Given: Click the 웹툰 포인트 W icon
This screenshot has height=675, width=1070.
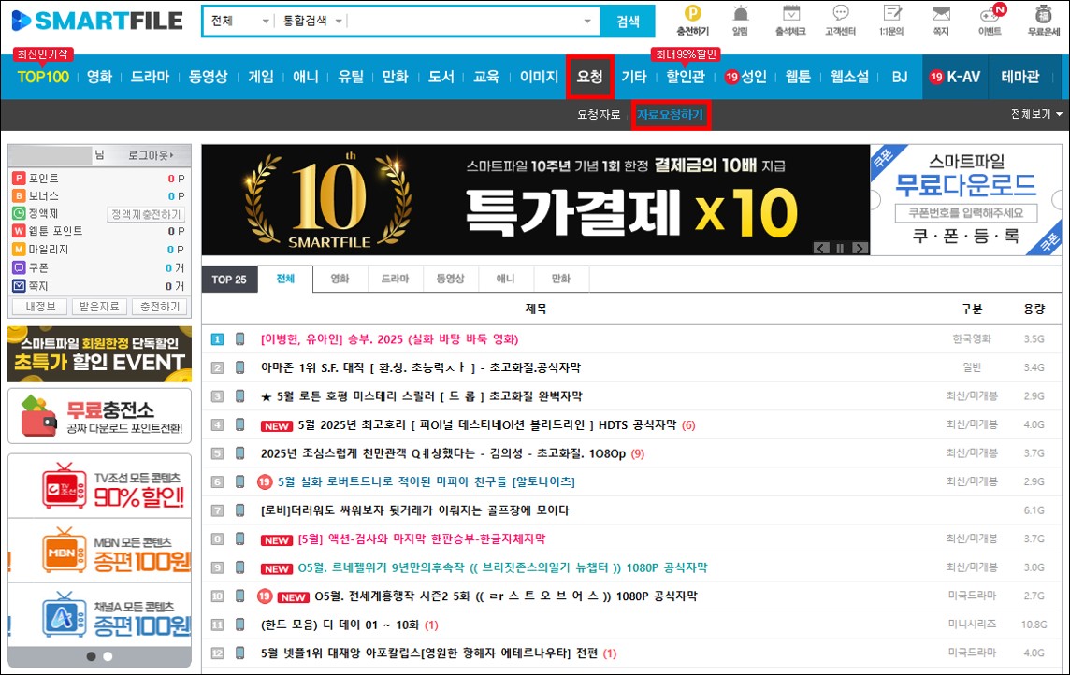Looking at the screenshot, I should 19,231.
